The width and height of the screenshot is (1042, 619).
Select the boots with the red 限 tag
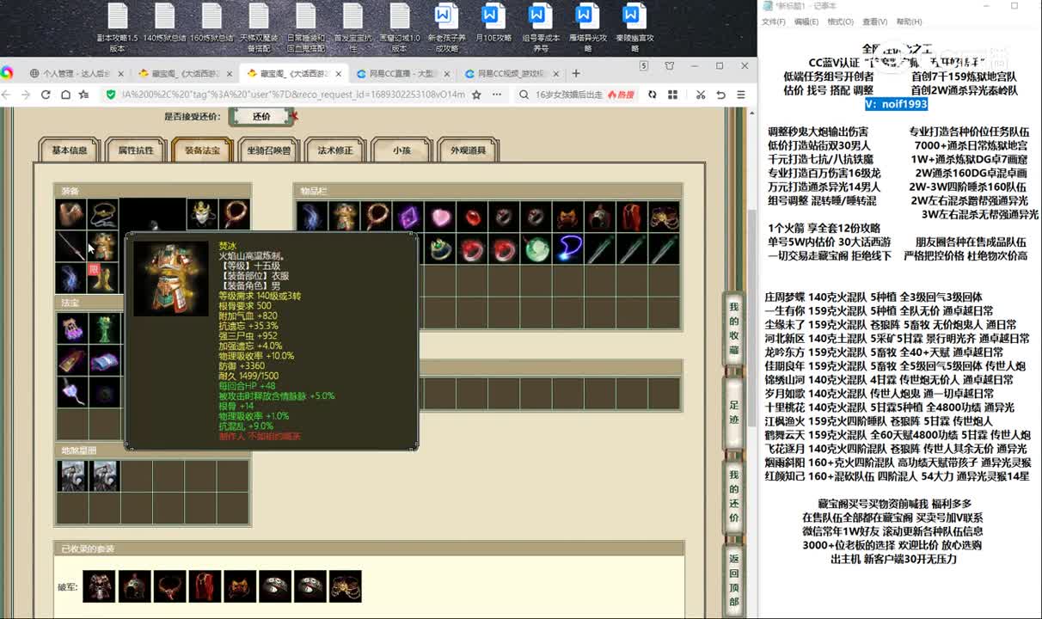[103, 279]
